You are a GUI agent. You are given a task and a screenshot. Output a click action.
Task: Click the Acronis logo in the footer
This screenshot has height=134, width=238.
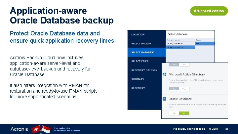(x=19, y=129)
